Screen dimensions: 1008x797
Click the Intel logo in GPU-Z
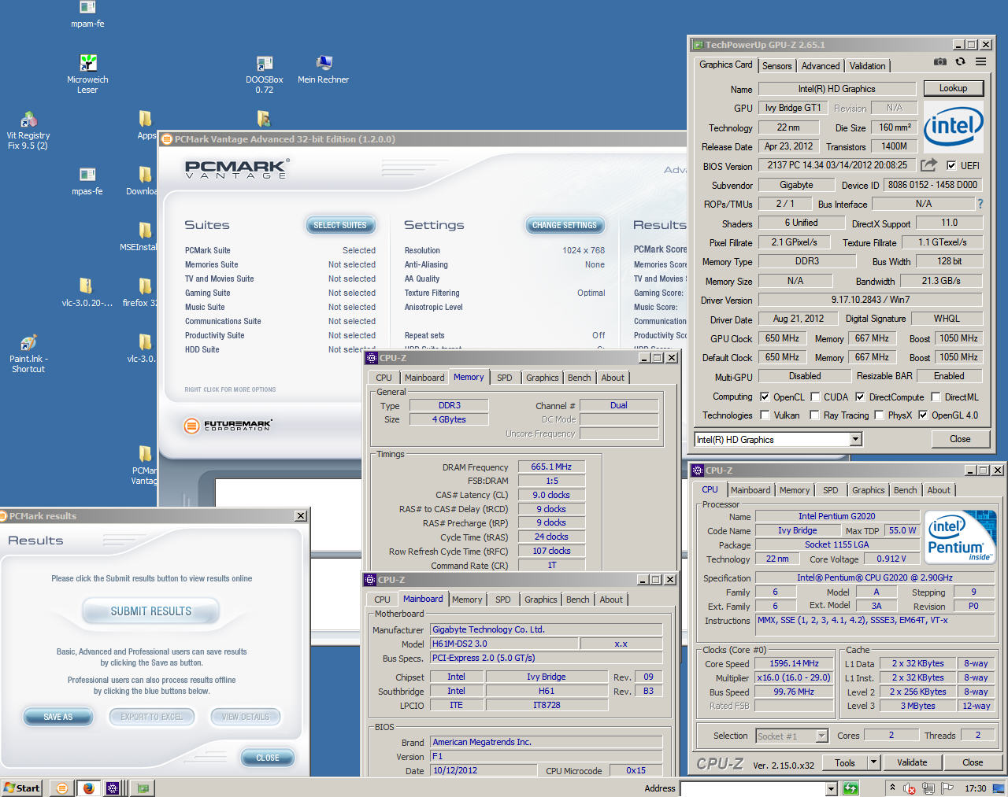click(953, 126)
